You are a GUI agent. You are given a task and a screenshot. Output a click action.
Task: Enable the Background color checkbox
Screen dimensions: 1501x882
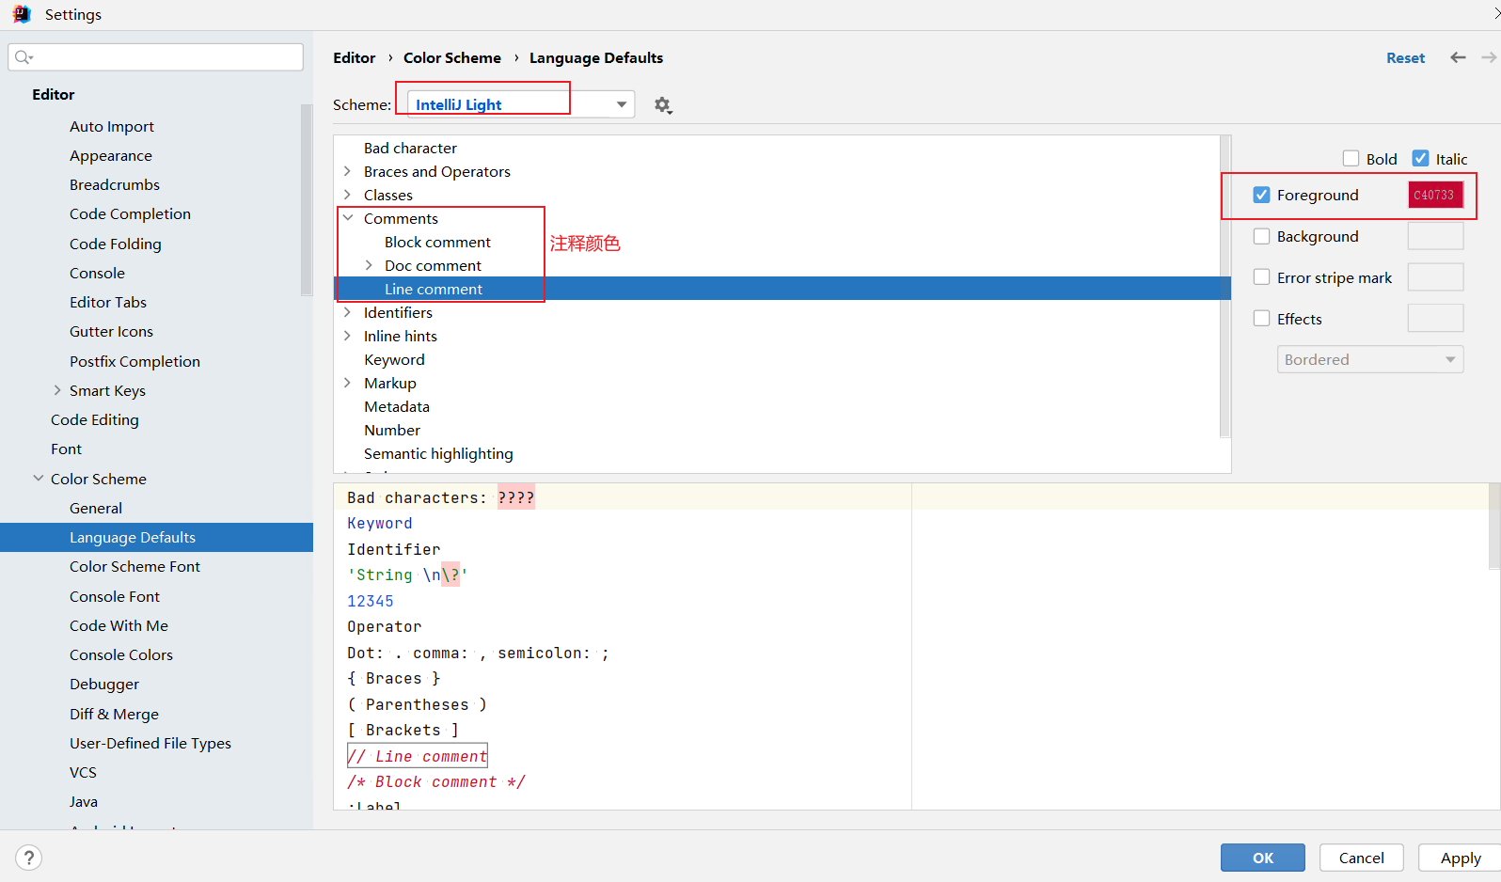1262,237
